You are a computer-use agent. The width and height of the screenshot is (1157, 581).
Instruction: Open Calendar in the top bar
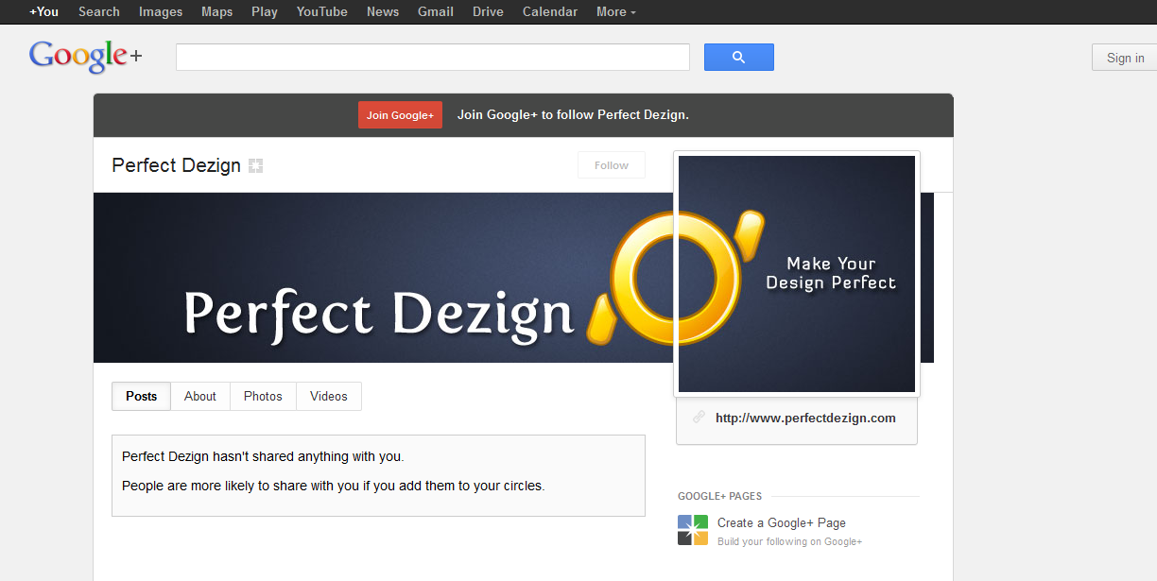550,11
